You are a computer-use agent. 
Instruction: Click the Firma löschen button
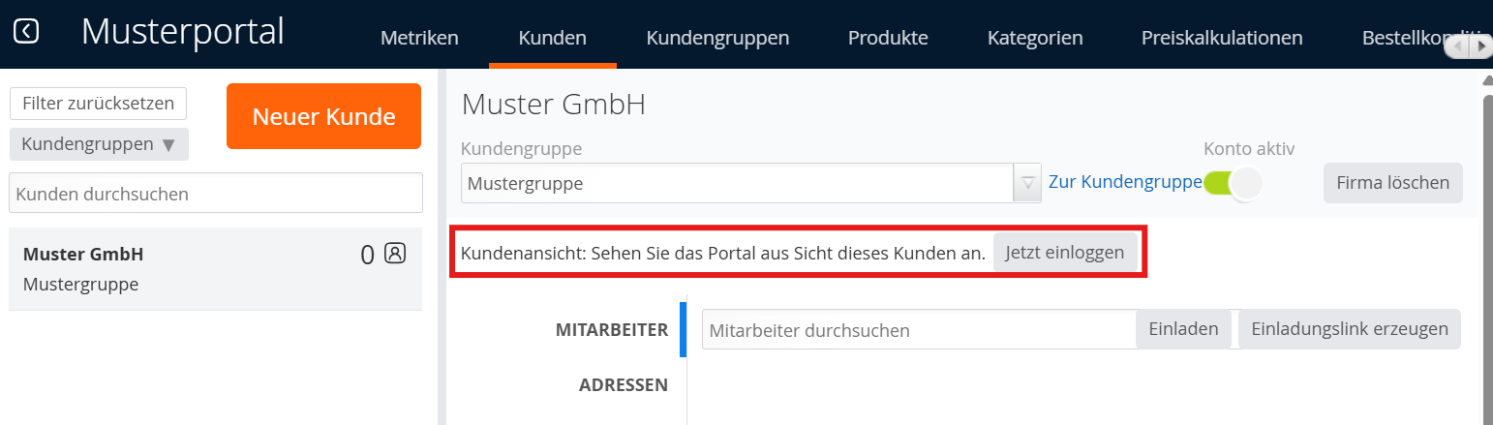(1392, 182)
